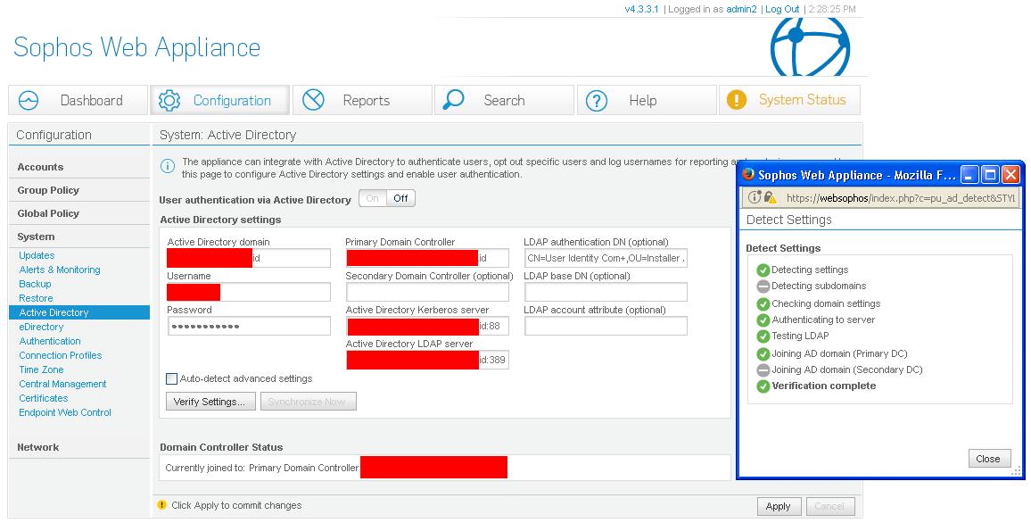Open the Dashboard tab
The height and width of the screenshot is (523, 1031).
click(x=78, y=100)
